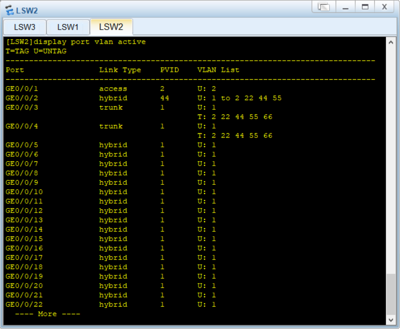Click the scrollbar down arrow
Image resolution: width=400 pixels, height=329 pixels.
[x=391, y=320]
